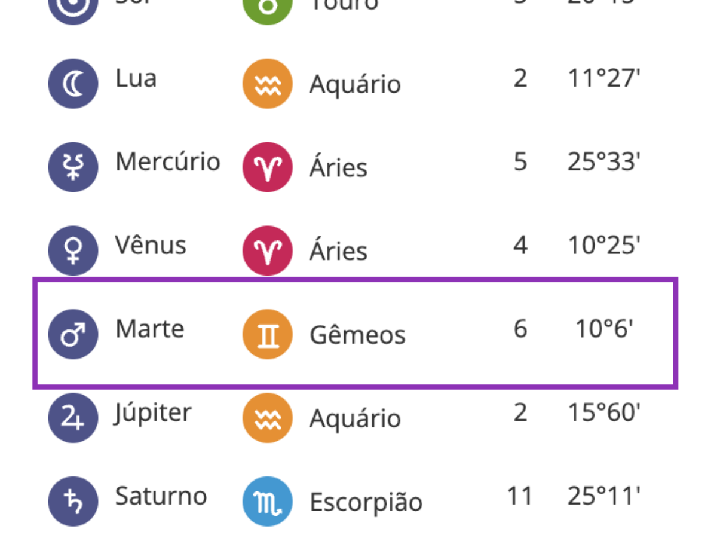The height and width of the screenshot is (538, 717).
Task: Click the Aquário sign icon in Lua row
Action: (x=268, y=84)
